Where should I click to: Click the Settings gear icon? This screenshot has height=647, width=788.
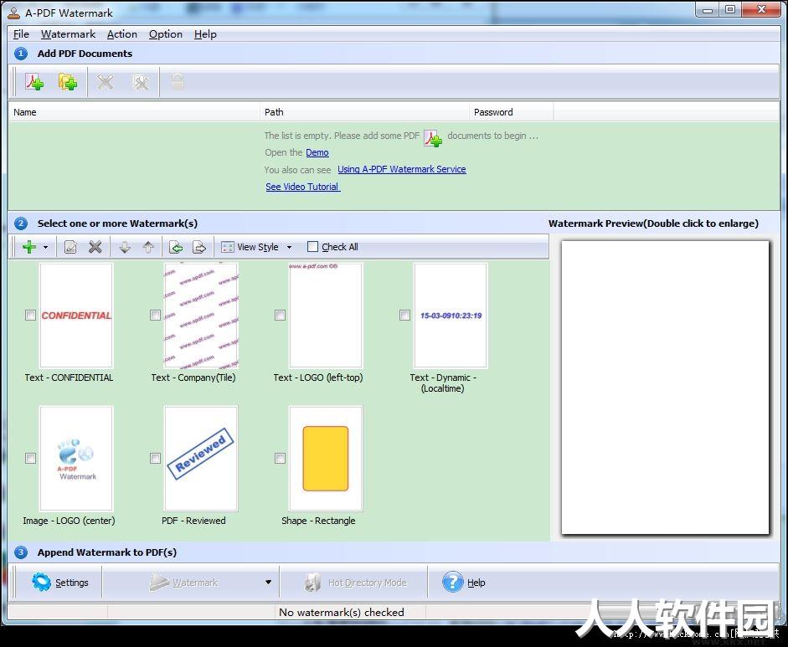click(41, 582)
